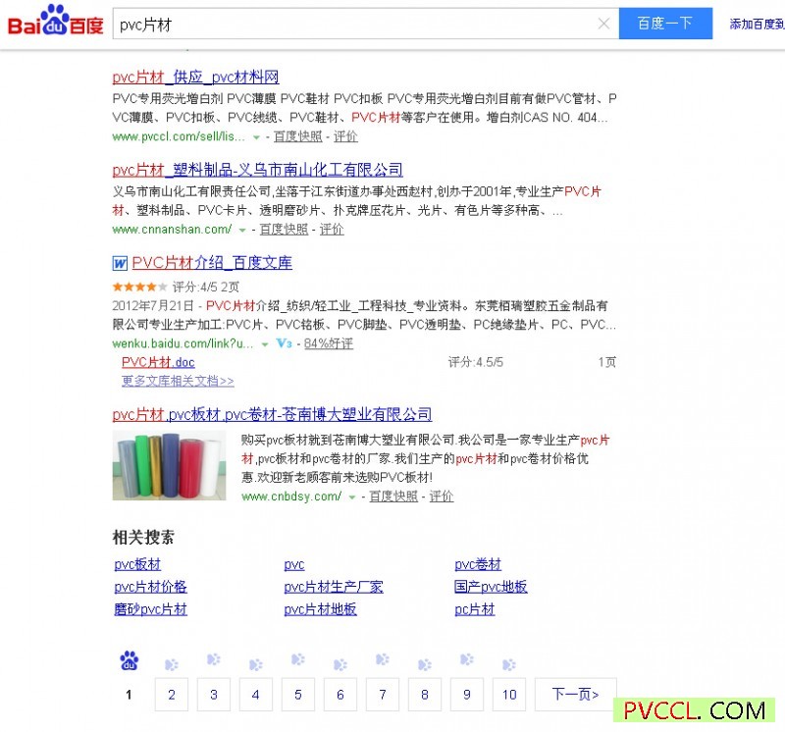Image resolution: width=785 pixels, height=732 pixels.
Task: Select related search pvc片材生产厂家
Action: 334,588
